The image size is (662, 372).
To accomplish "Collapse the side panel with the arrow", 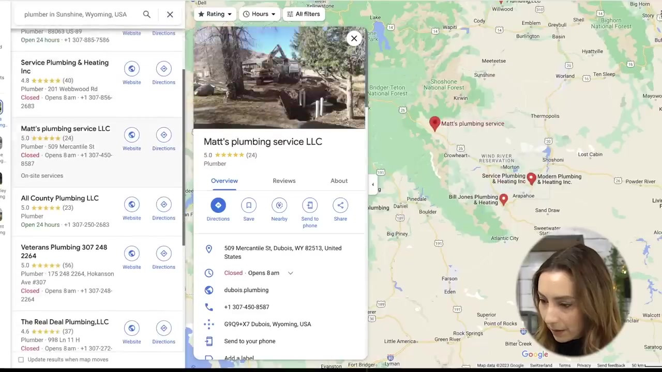I will [x=373, y=184].
